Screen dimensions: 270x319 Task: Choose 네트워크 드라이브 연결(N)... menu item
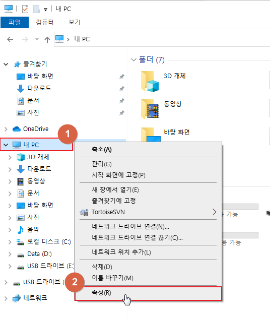click(x=148, y=226)
